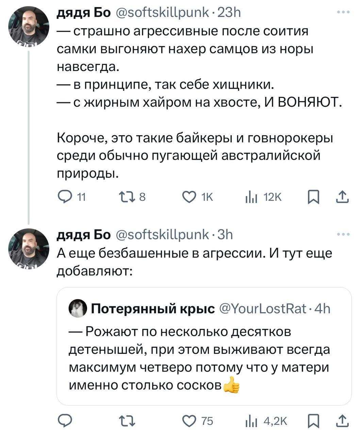360x435 pixels.
Task: Open Потерянный крыс quoted tweet avatar
Action: (x=78, y=309)
